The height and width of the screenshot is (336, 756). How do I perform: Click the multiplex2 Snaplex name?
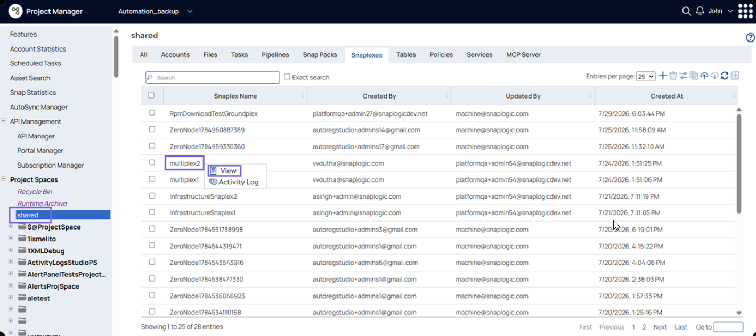[185, 163]
